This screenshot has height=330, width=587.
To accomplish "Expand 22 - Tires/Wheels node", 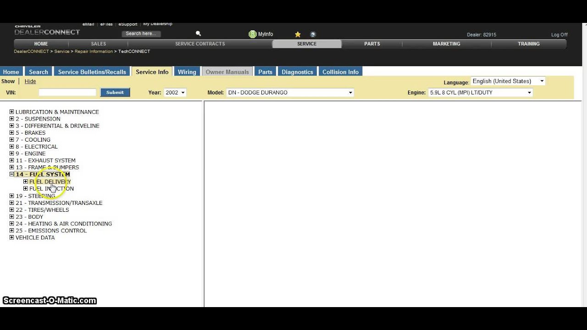I will [12, 209].
